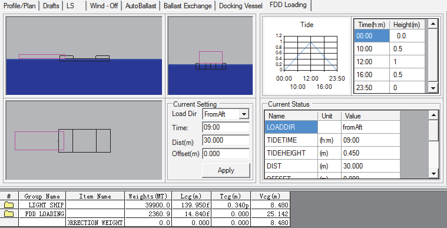Click the Dist(m) input field

click(x=226, y=140)
